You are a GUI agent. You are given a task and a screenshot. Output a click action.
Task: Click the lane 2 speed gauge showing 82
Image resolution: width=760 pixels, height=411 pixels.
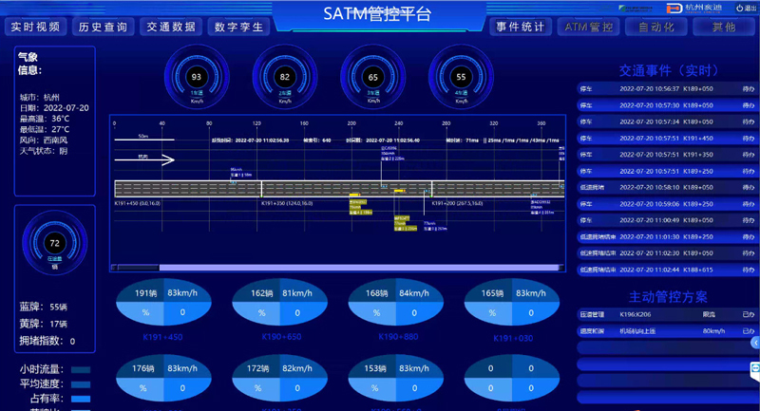(285, 77)
